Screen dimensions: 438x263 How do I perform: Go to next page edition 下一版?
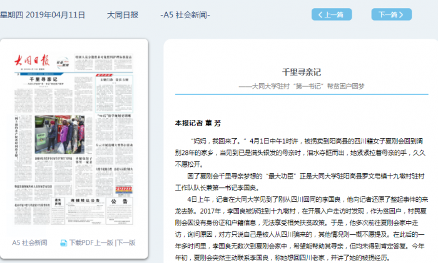pos(126,242)
